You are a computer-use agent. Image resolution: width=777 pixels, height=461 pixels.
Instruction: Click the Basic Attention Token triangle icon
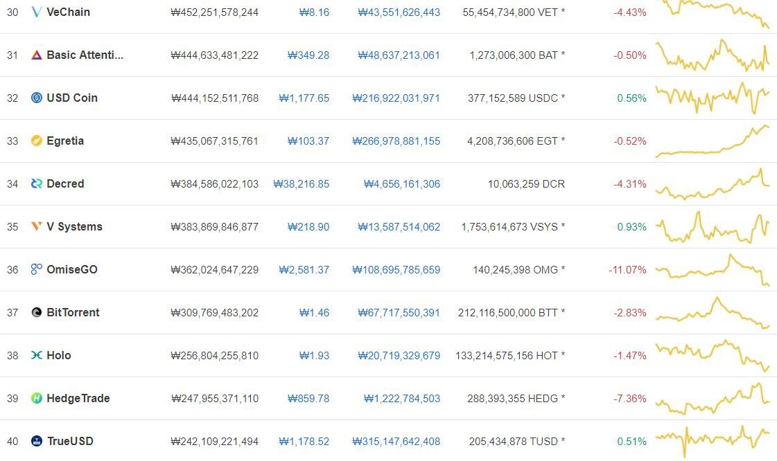click(36, 55)
